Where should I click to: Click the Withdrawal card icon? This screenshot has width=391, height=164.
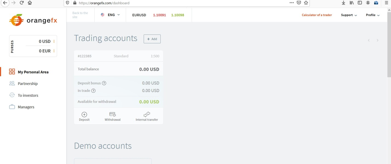click(113, 114)
